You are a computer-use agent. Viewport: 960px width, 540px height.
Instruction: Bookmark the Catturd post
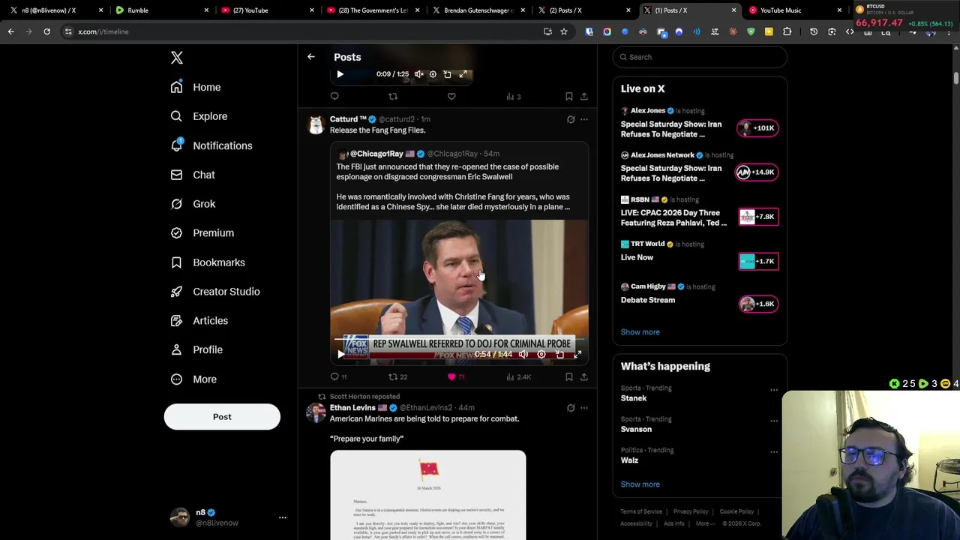tap(569, 376)
